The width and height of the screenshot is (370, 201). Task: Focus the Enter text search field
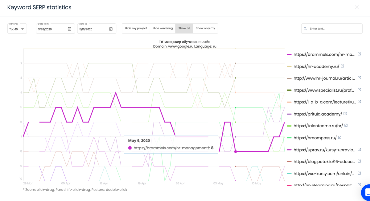coord(335,29)
